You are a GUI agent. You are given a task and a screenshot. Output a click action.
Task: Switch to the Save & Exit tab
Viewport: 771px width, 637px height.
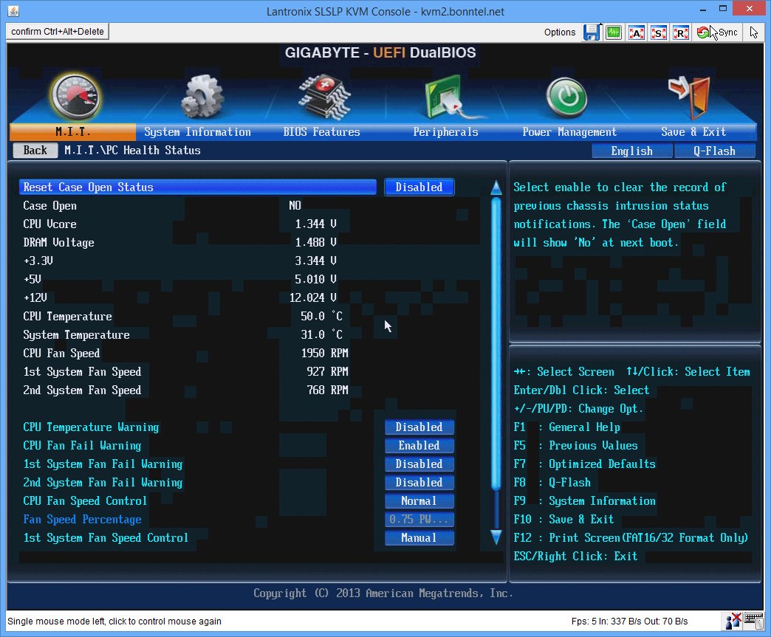tap(693, 132)
